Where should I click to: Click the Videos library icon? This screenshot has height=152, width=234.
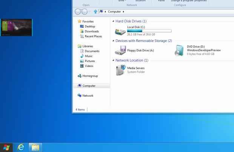82,66
